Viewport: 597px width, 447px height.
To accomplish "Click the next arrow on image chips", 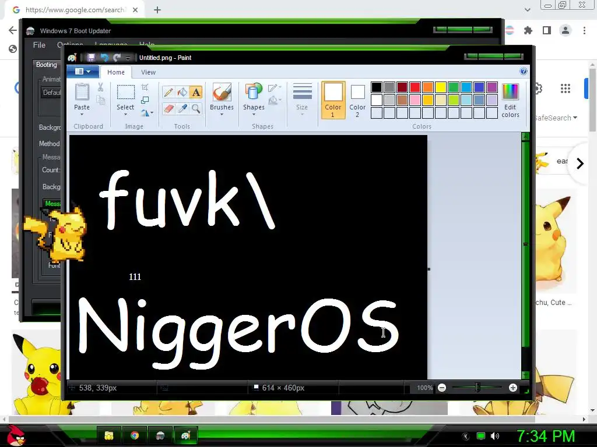I will pos(580,164).
